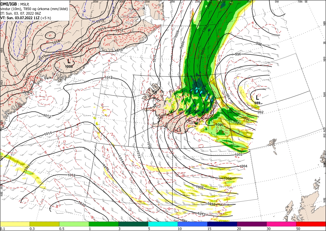Click the 15W longitude label
Image resolution: width=326 pixels, height=231 pixels.
[198, 1]
